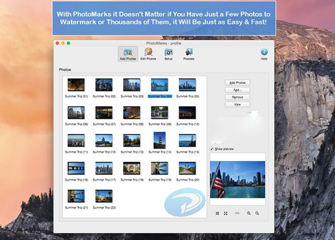Click the Add... button
Image resolution: width=335 pixels, height=240 pixels.
click(237, 90)
